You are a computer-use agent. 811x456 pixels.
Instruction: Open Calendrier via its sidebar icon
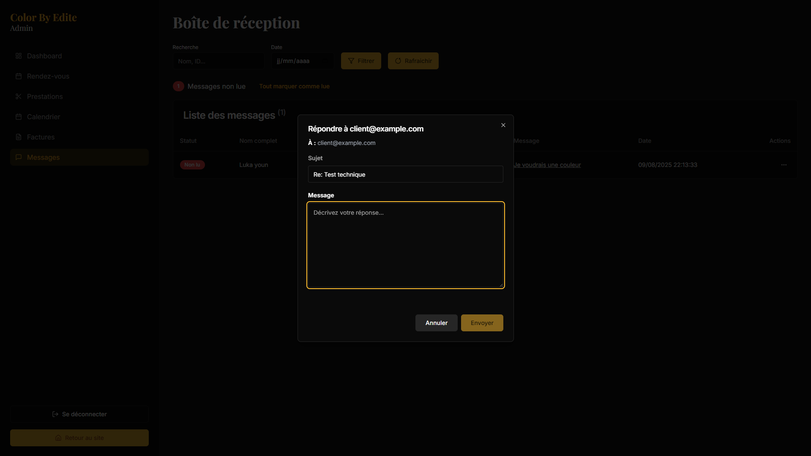(x=18, y=117)
